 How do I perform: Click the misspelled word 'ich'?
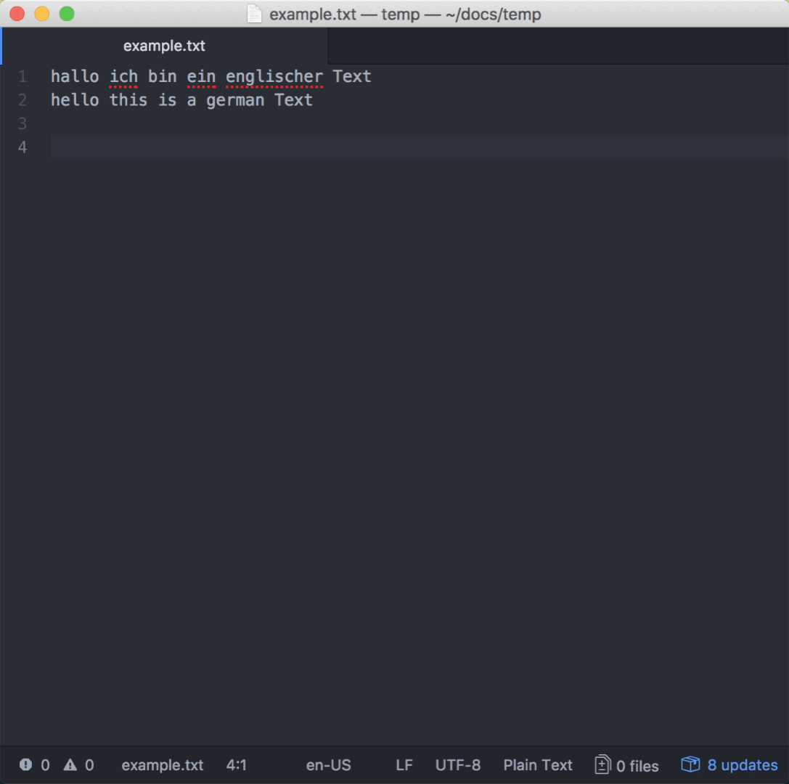point(123,76)
